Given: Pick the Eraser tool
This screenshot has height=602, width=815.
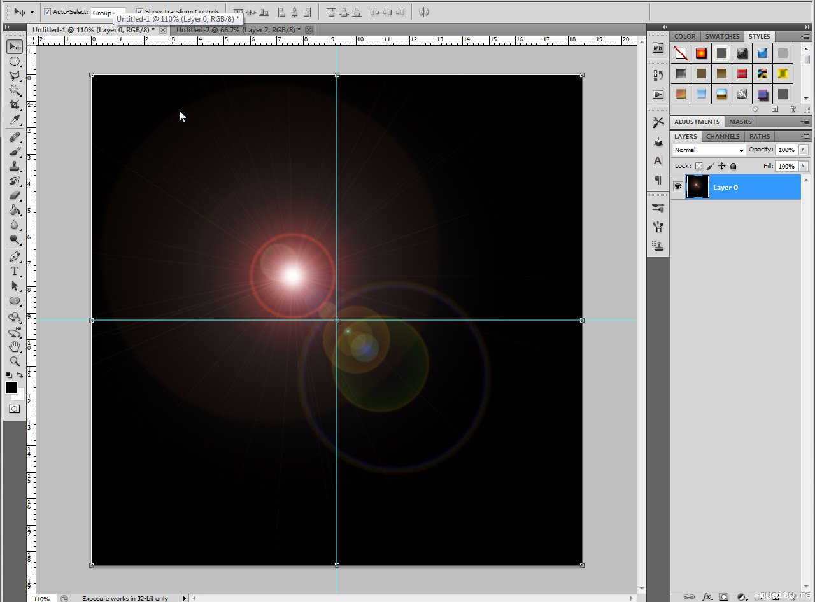Looking at the screenshot, I should click(15, 195).
